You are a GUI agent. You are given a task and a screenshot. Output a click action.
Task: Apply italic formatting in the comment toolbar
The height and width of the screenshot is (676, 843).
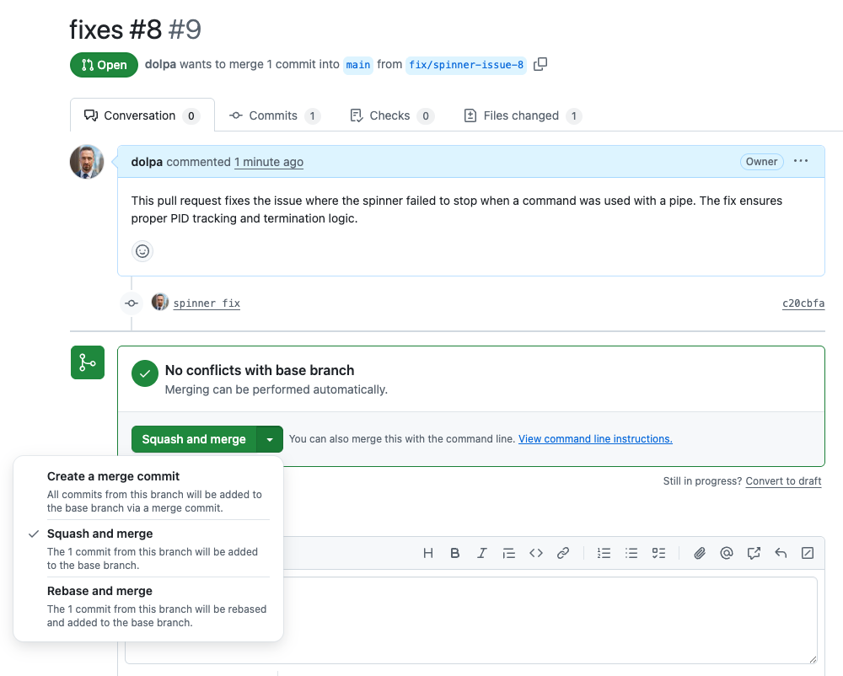pyautogui.click(x=482, y=553)
